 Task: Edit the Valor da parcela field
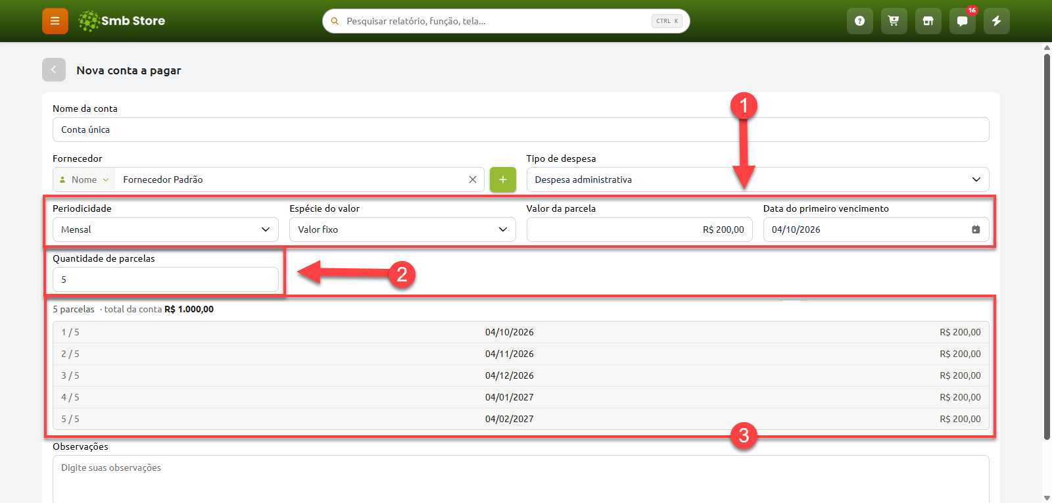click(639, 229)
